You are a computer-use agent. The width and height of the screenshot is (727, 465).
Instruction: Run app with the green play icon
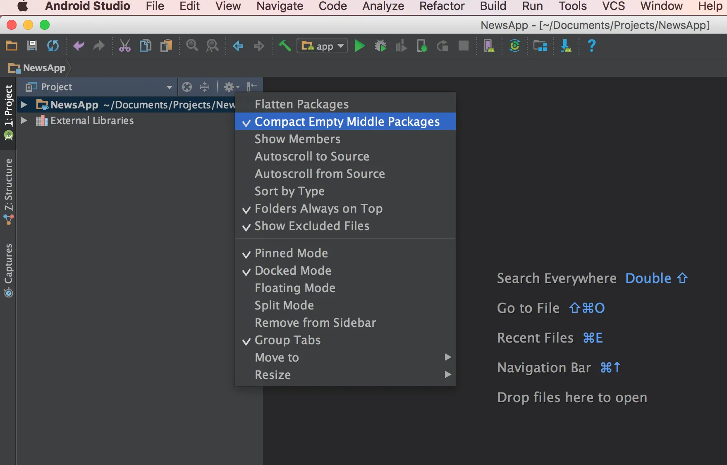click(x=360, y=46)
